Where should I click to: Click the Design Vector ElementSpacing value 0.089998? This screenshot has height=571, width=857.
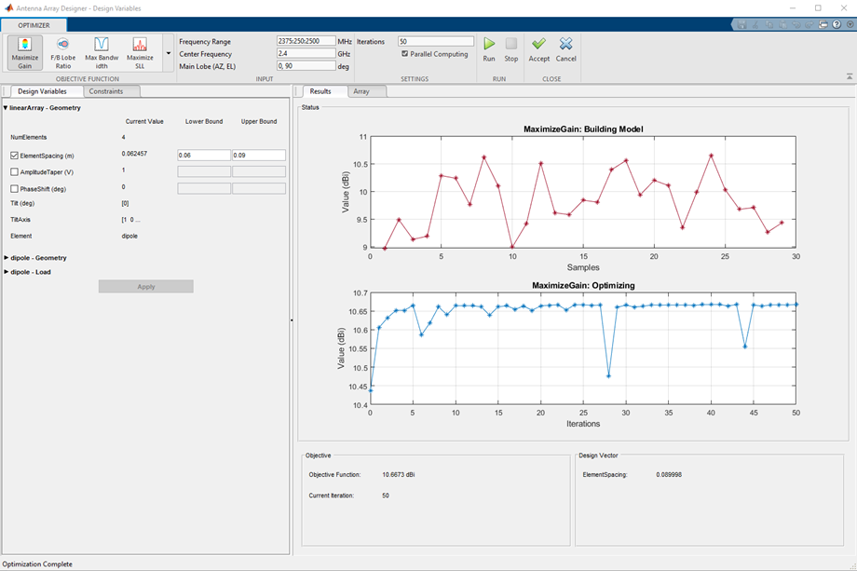(669, 474)
